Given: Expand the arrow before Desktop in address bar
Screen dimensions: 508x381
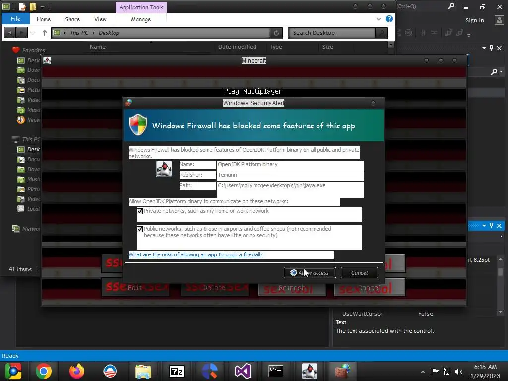Looking at the screenshot, I should tap(94, 33).
